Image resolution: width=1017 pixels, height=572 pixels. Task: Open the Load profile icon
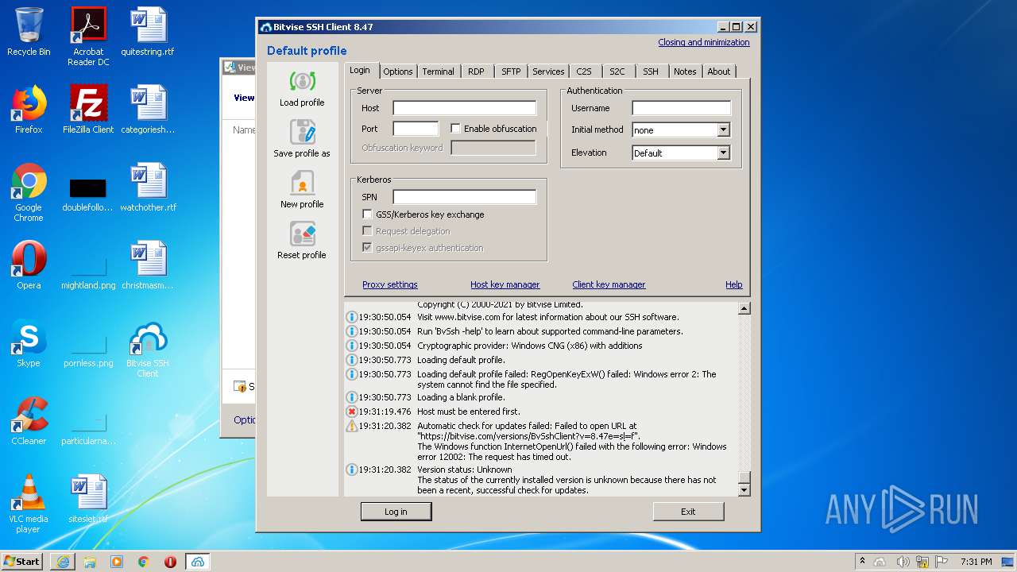(x=302, y=82)
